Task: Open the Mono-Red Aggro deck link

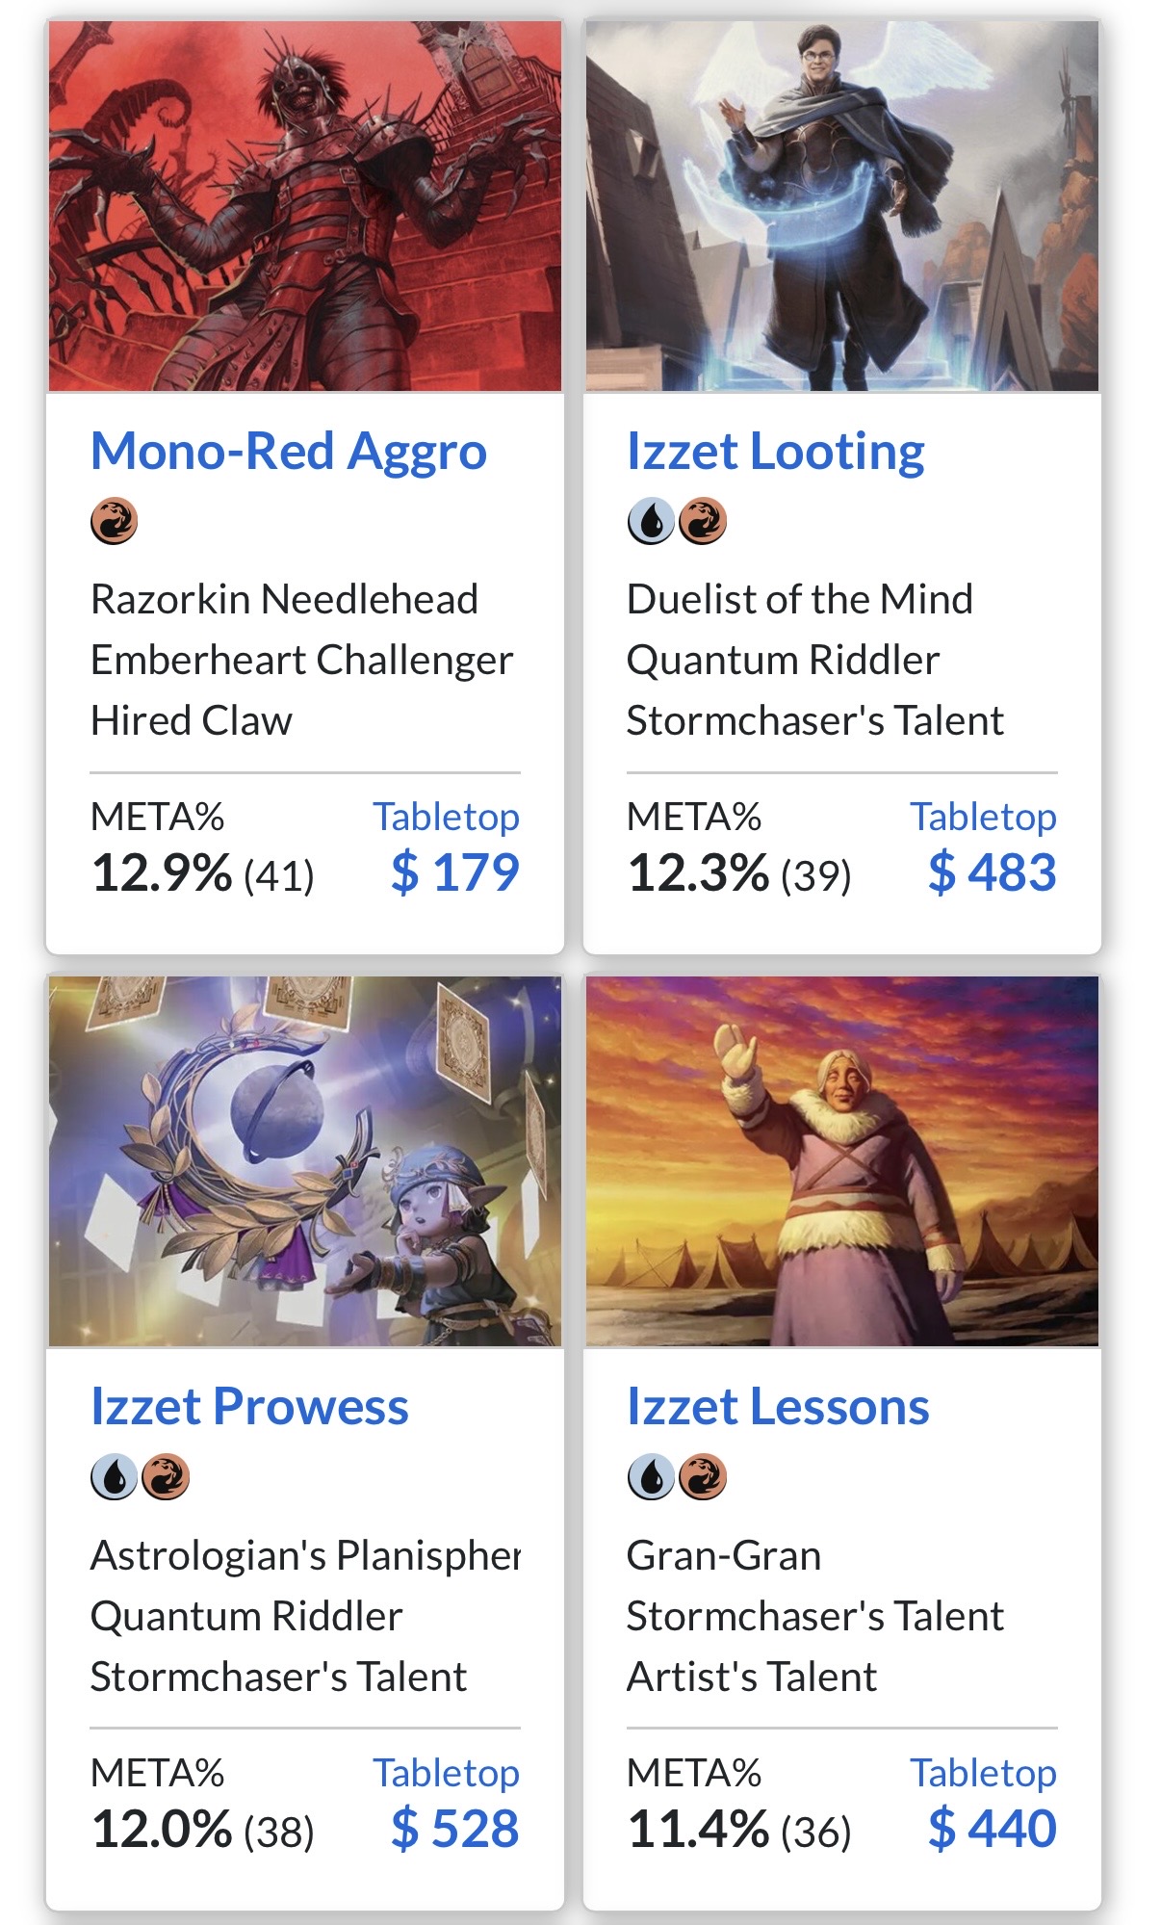Action: click(x=288, y=452)
